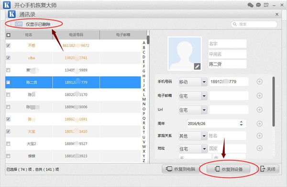Select the 蝶蝶 contact row name
The height and width of the screenshot is (187, 287).
32,156
